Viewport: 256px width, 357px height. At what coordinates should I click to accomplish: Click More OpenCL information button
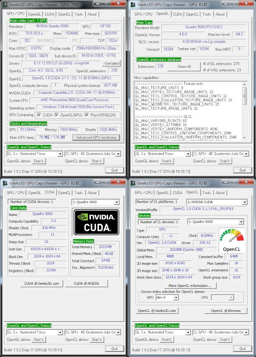(190, 286)
